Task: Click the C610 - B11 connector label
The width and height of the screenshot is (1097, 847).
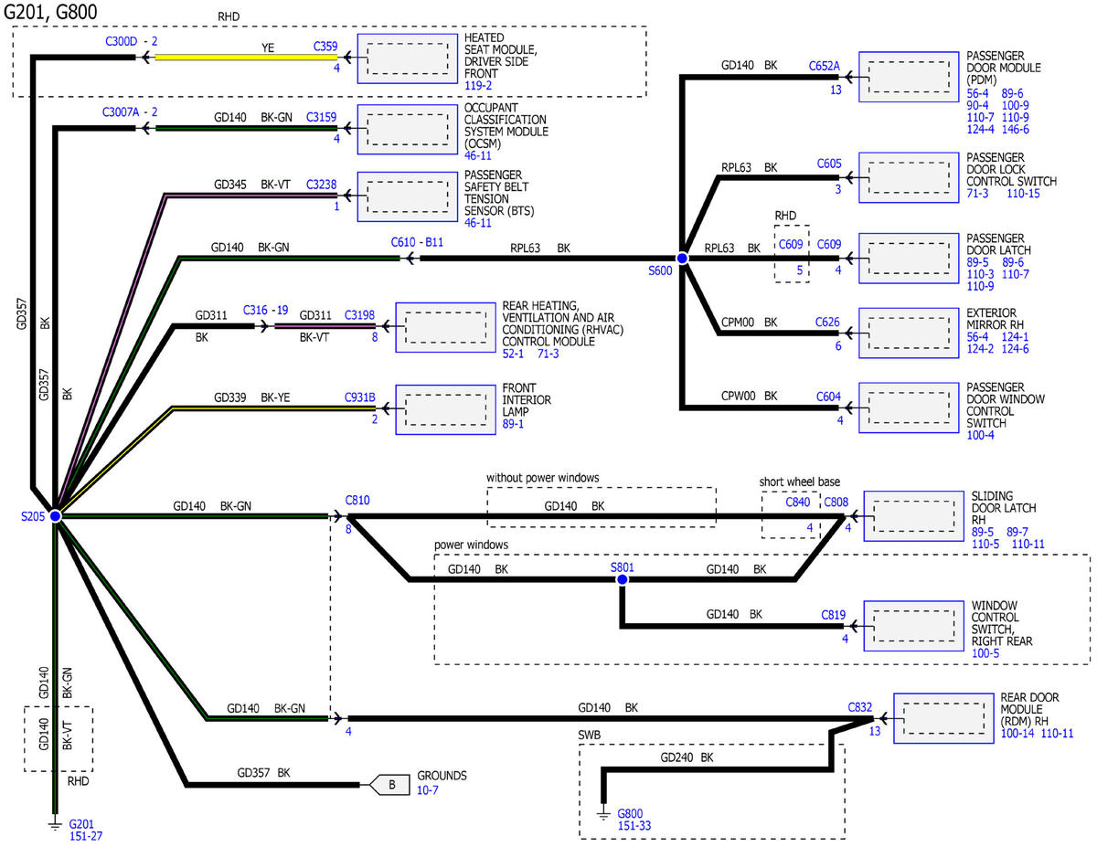Action: click(417, 243)
